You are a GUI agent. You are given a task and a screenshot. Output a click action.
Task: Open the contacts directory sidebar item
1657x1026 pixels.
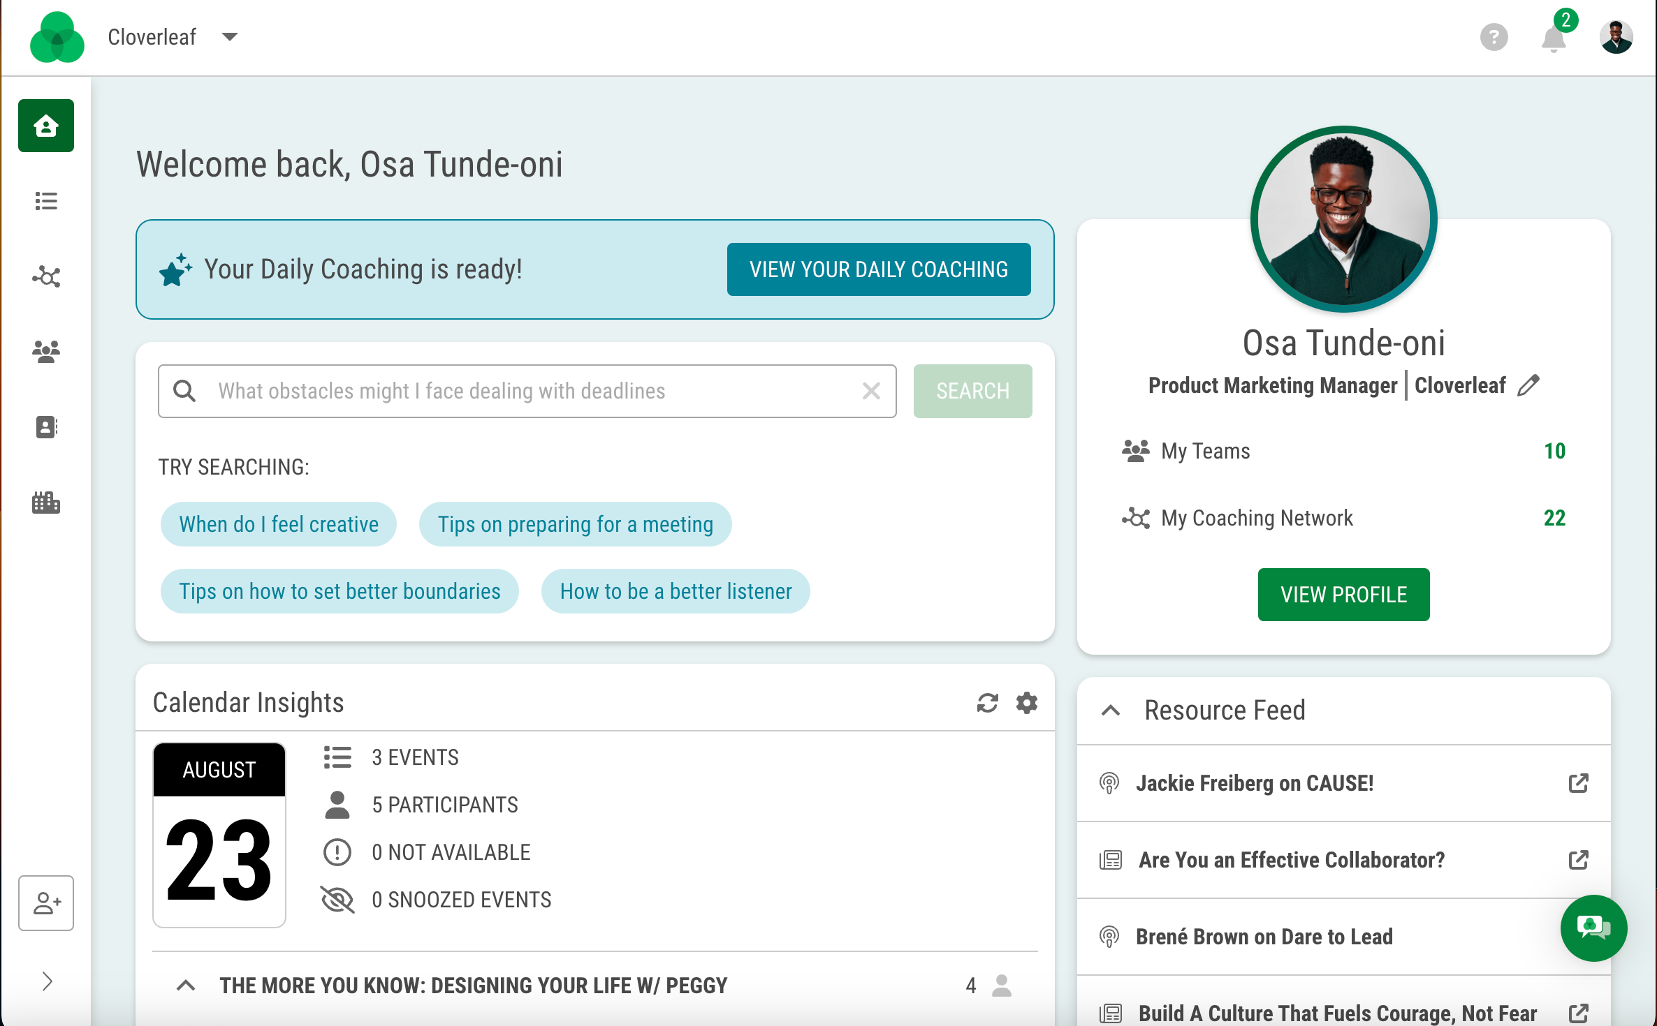tap(46, 426)
